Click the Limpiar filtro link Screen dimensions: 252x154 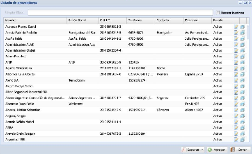(15, 13)
